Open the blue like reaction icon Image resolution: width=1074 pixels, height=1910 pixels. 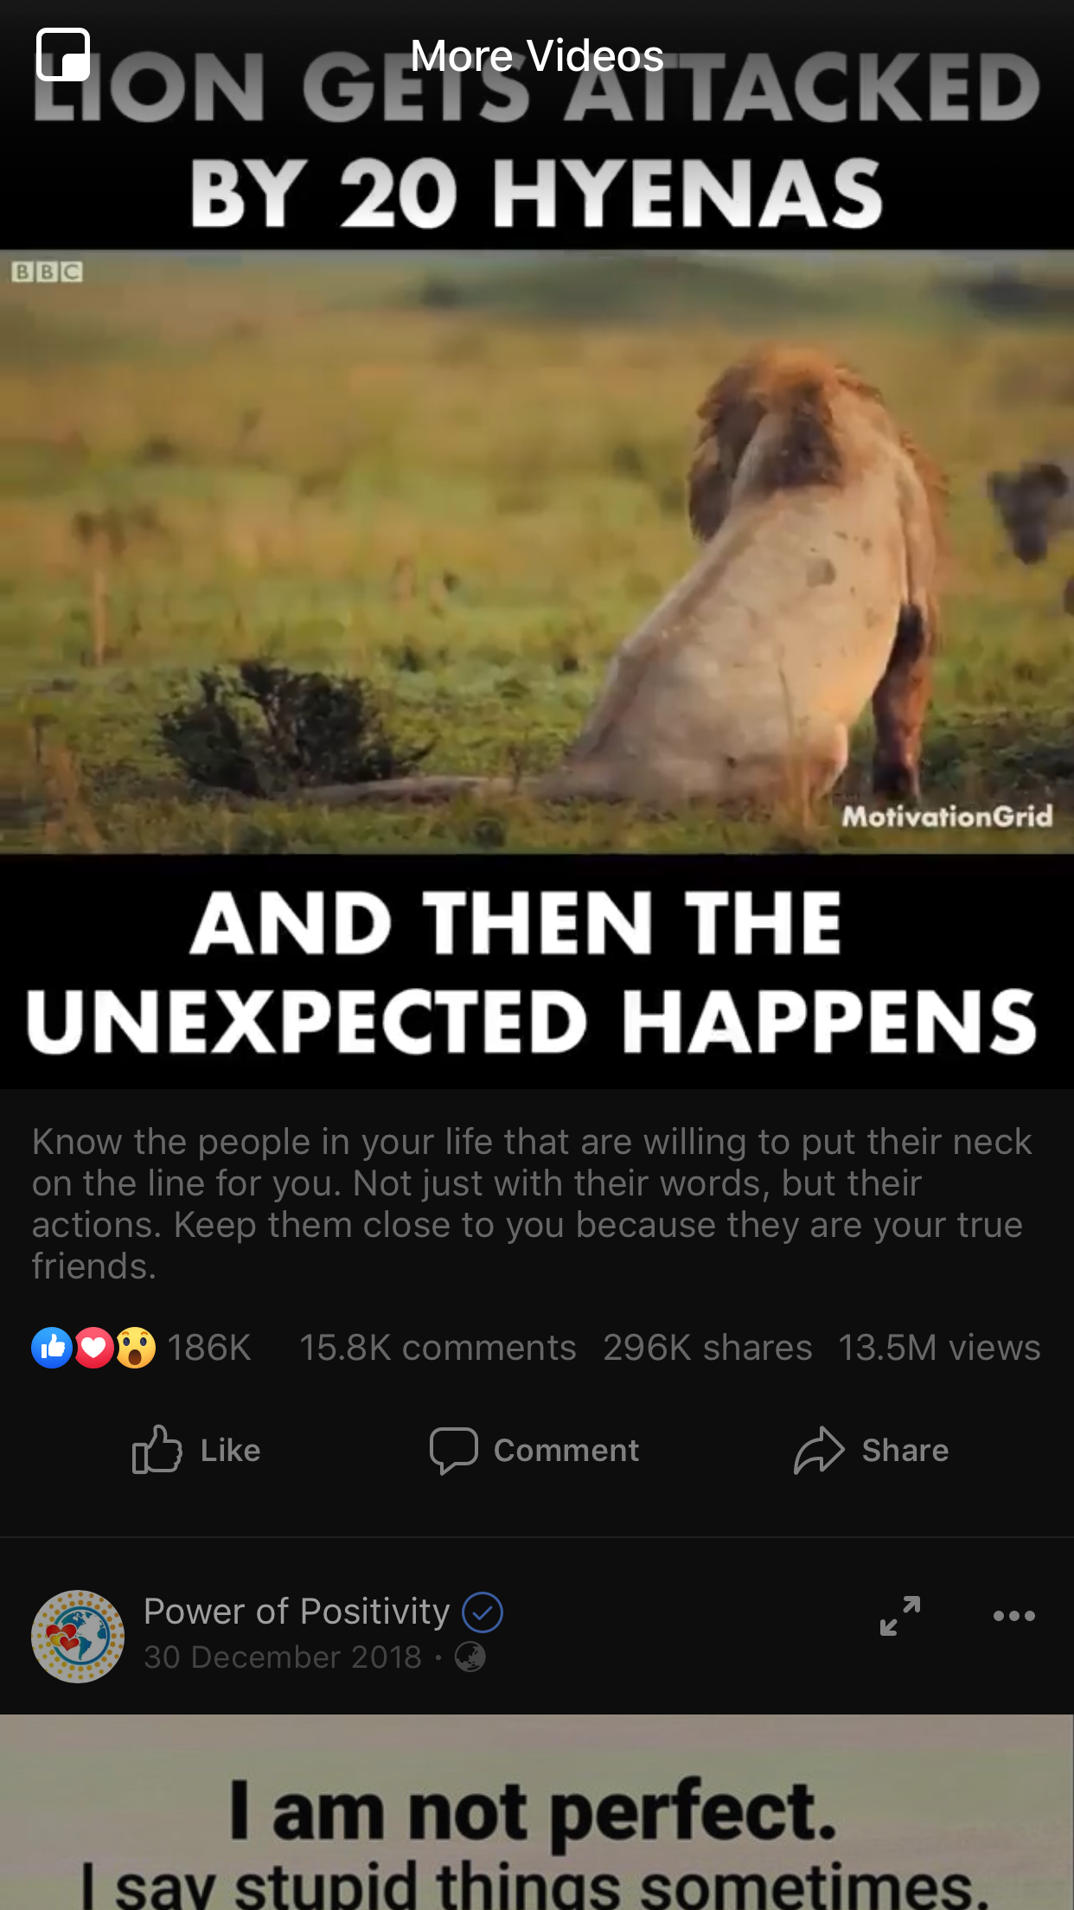(52, 1348)
